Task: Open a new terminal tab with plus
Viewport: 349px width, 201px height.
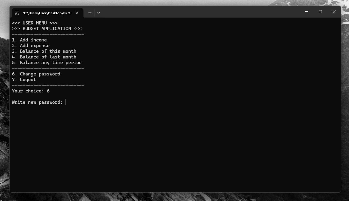Action: click(90, 13)
